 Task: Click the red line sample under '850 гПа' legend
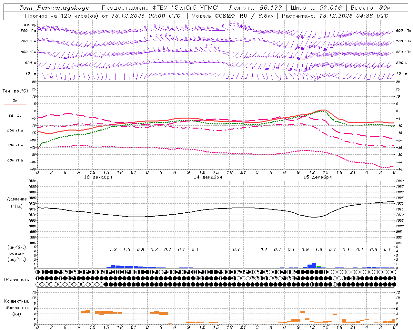15,134
